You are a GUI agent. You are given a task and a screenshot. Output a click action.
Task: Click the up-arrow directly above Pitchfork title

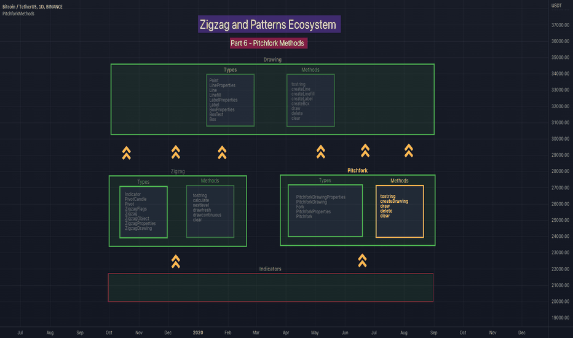[x=365, y=151]
